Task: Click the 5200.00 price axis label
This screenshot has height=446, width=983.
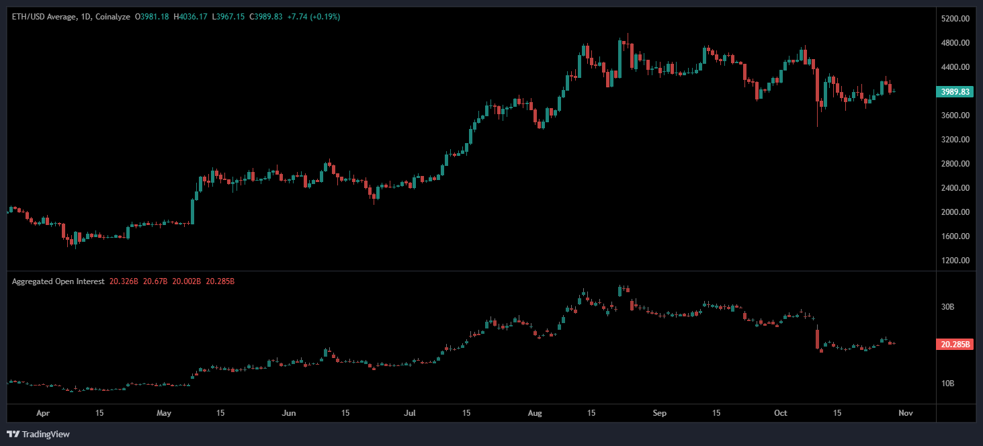Action: coord(955,19)
